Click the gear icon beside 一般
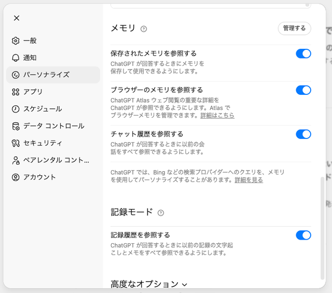Screen dimensions: 332x293 tap(16, 40)
